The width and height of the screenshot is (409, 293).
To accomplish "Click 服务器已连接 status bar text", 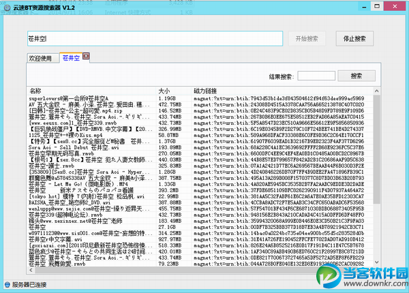I will (29, 285).
